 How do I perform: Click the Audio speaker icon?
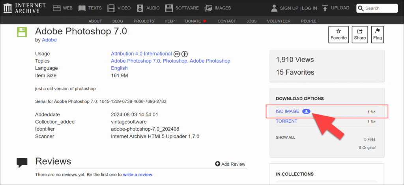tap(140, 8)
